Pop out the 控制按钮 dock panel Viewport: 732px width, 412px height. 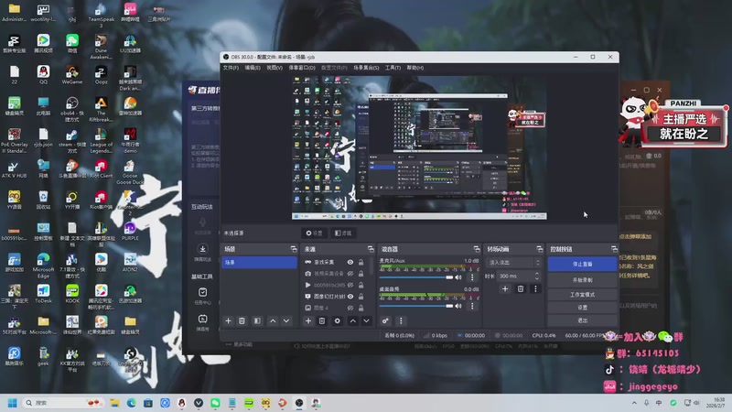click(614, 249)
